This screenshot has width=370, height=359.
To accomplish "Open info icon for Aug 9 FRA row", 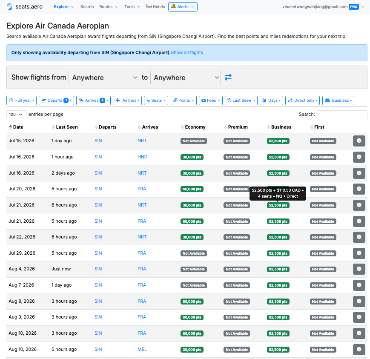I will (359, 317).
